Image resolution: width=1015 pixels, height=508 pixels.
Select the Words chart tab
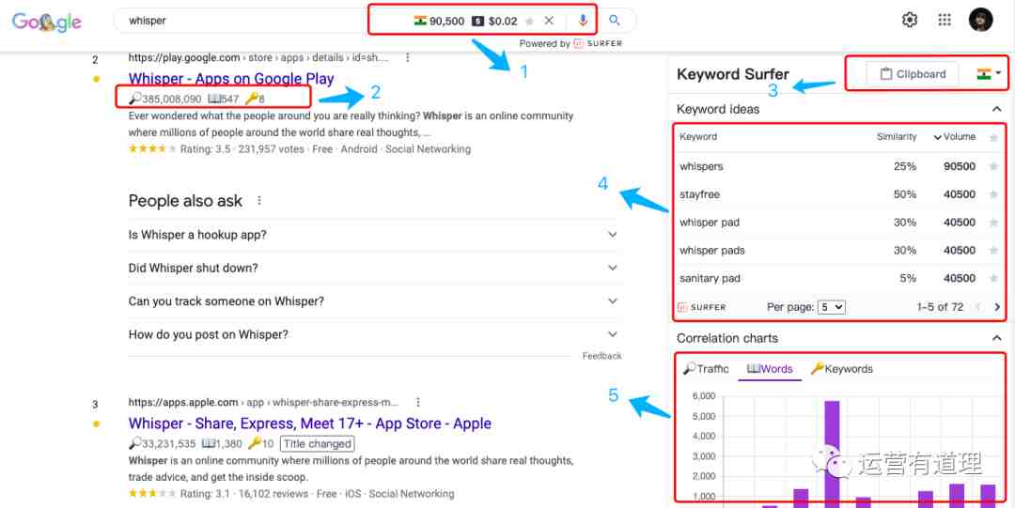770,369
